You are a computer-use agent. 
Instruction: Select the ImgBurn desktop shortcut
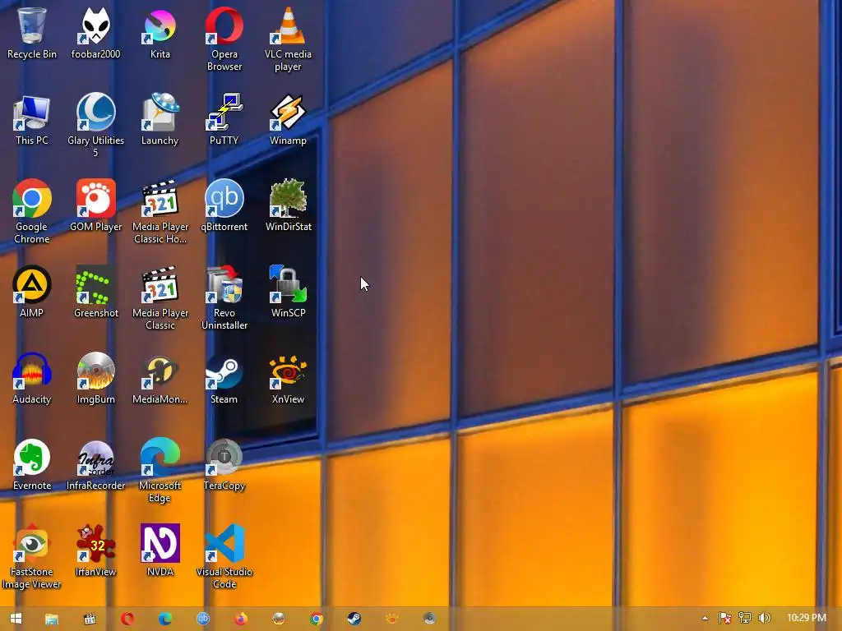(95, 379)
